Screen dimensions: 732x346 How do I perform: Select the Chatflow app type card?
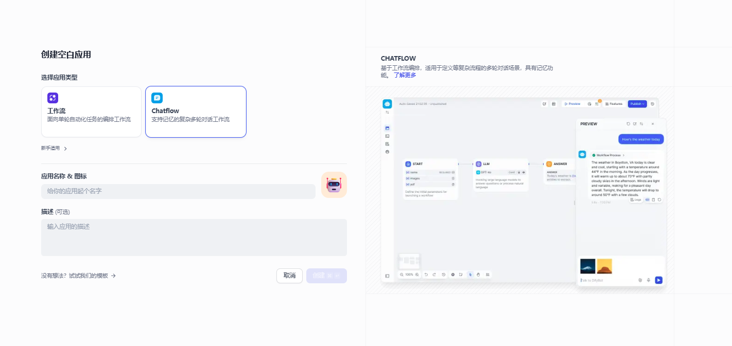[196, 112]
